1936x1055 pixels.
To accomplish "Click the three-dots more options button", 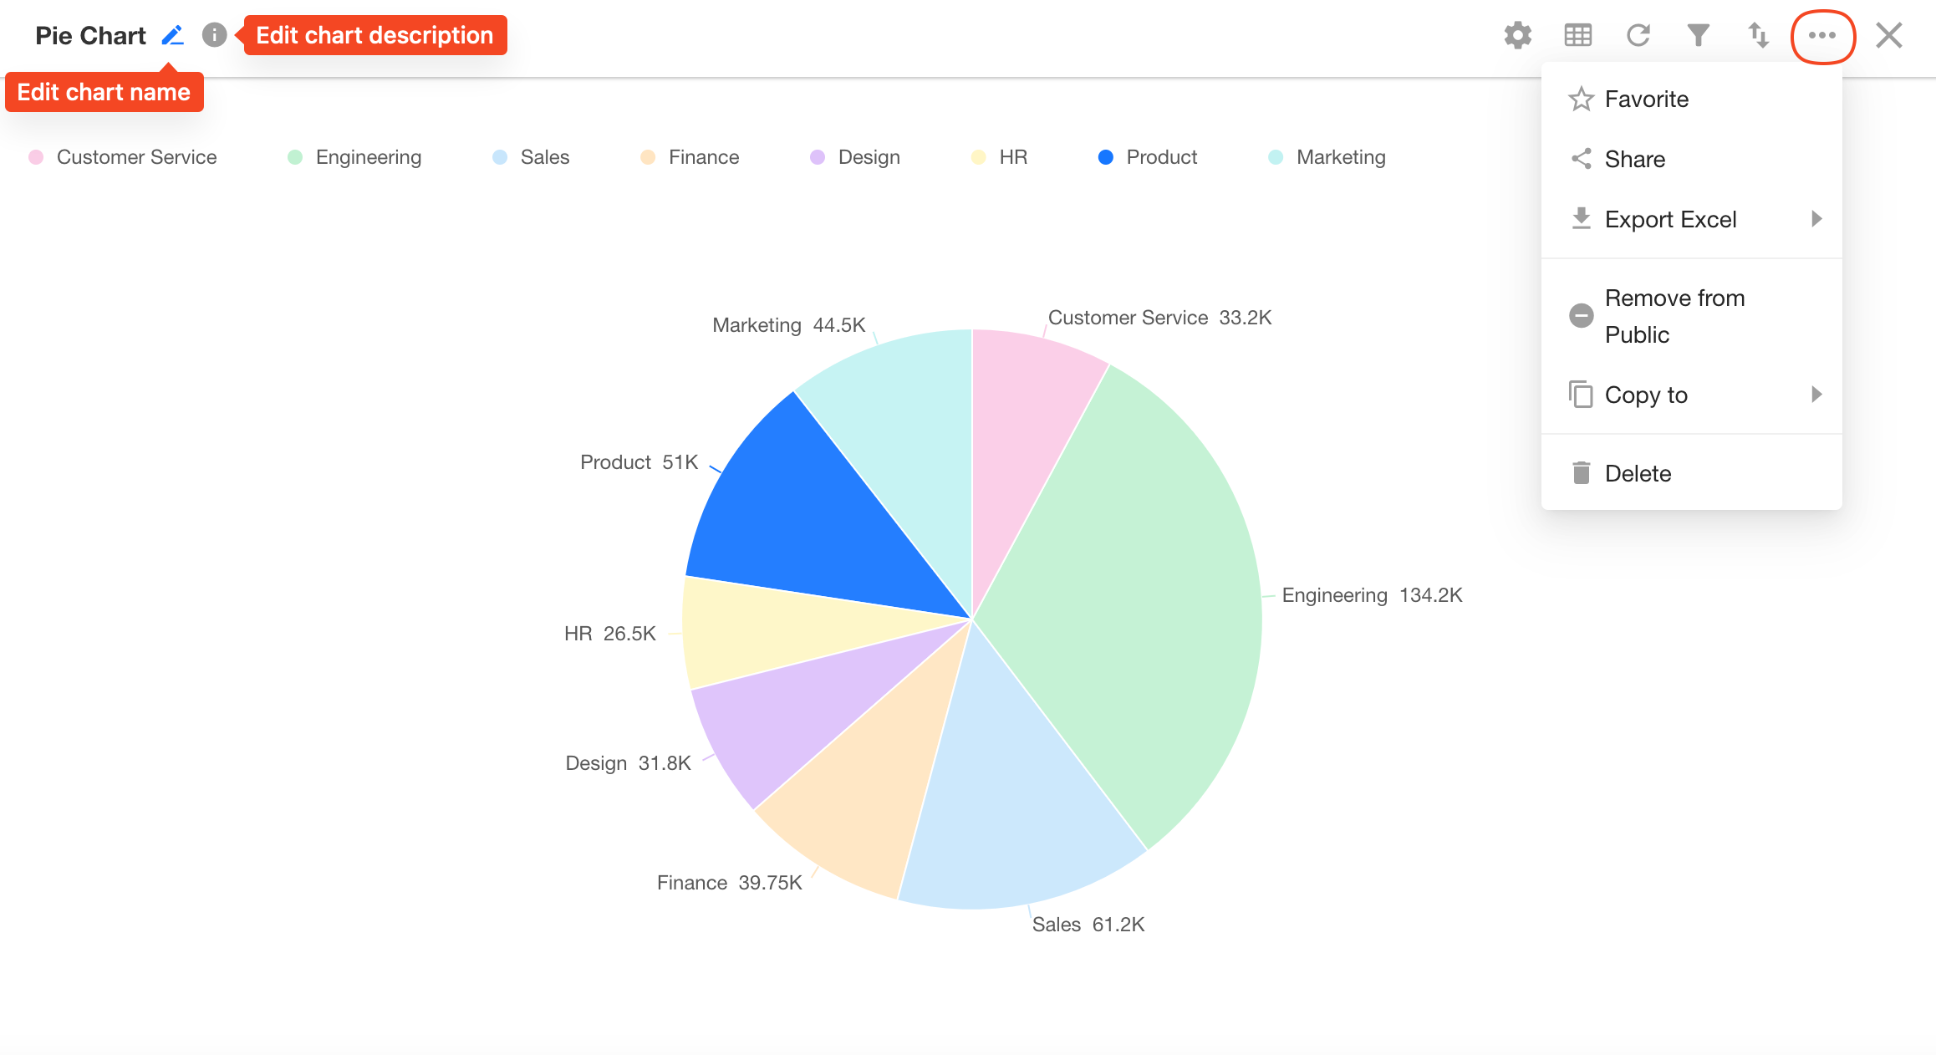I will tap(1822, 35).
